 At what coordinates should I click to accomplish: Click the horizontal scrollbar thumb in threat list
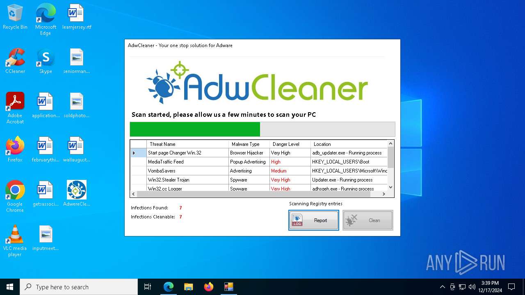tap(253, 194)
